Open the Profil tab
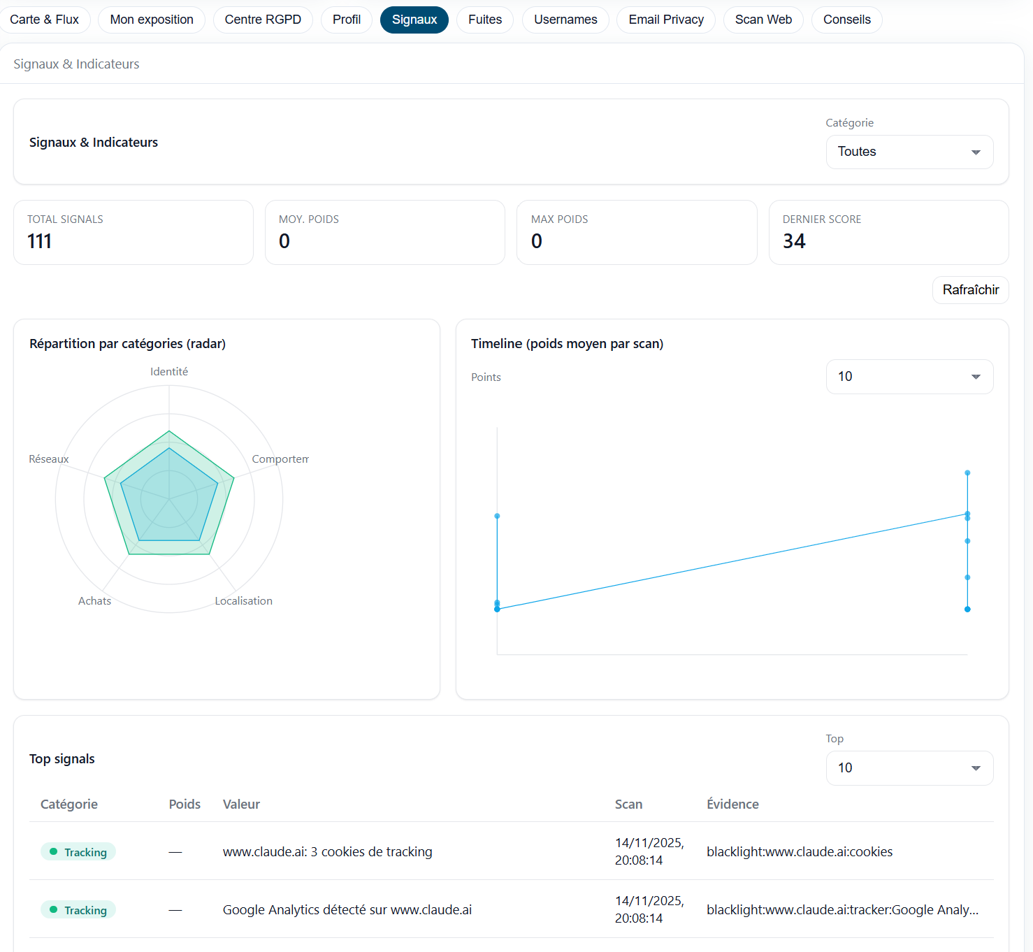This screenshot has width=1033, height=952. pyautogui.click(x=347, y=20)
